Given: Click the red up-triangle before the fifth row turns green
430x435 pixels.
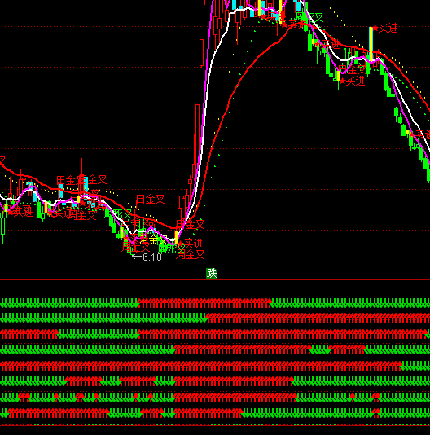Looking at the screenshot, I should pyautogui.click(x=400, y=363).
